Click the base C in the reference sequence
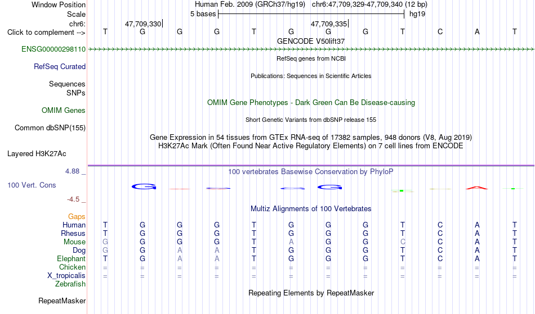 440,31
